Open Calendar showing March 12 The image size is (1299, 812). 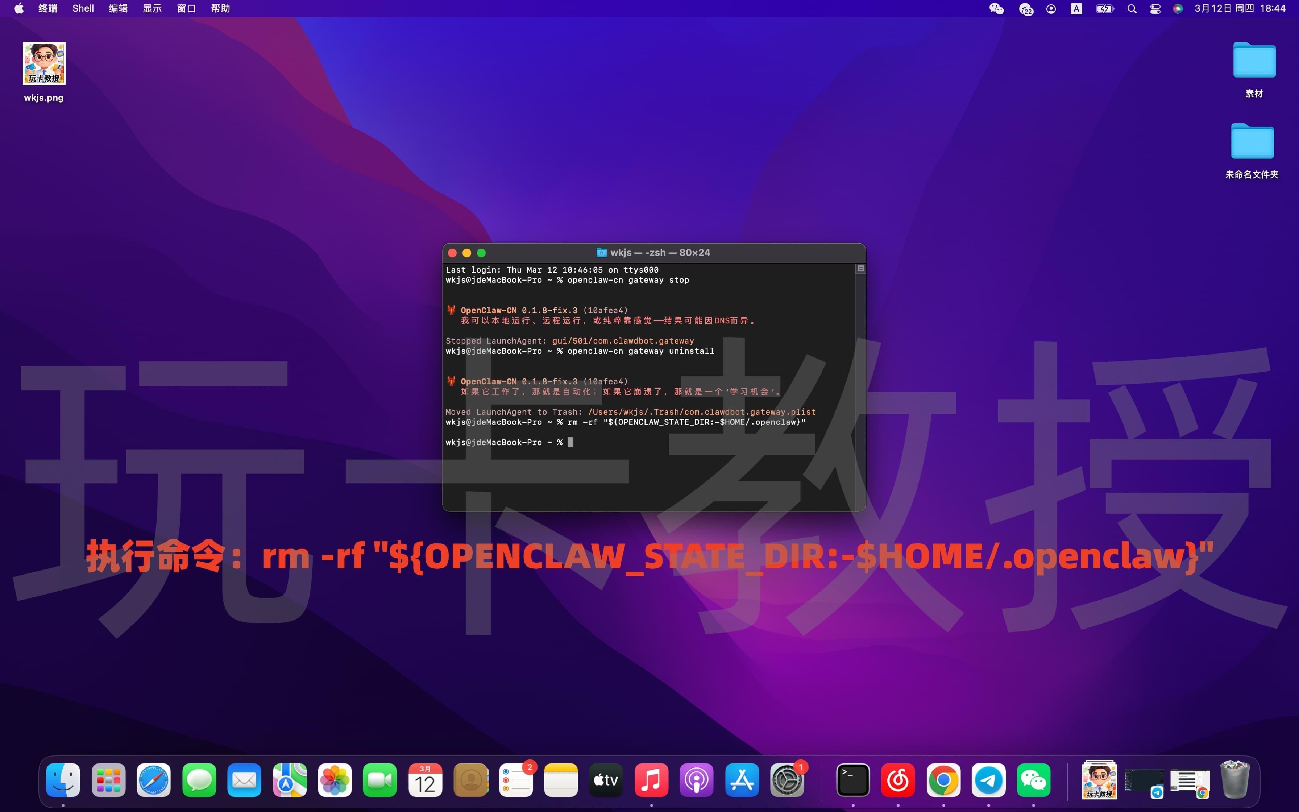click(424, 780)
